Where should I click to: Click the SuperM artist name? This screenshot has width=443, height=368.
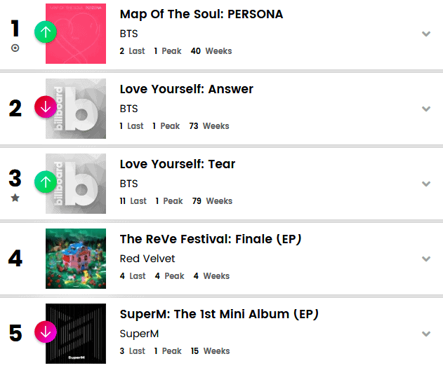140,334
